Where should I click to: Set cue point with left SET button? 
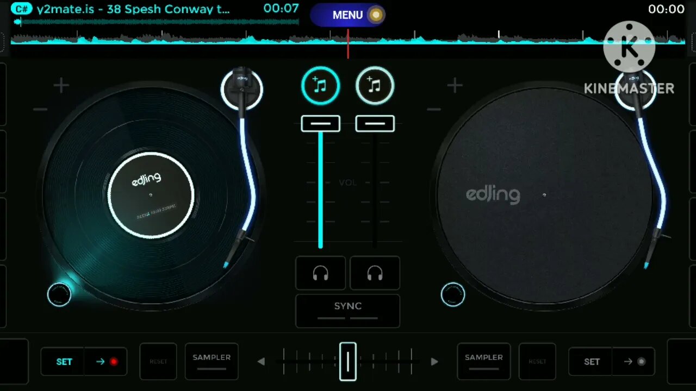click(64, 362)
